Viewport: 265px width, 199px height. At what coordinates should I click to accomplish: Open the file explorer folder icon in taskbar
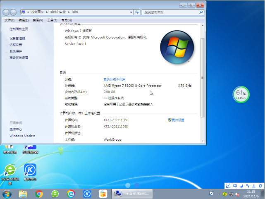point(23,194)
